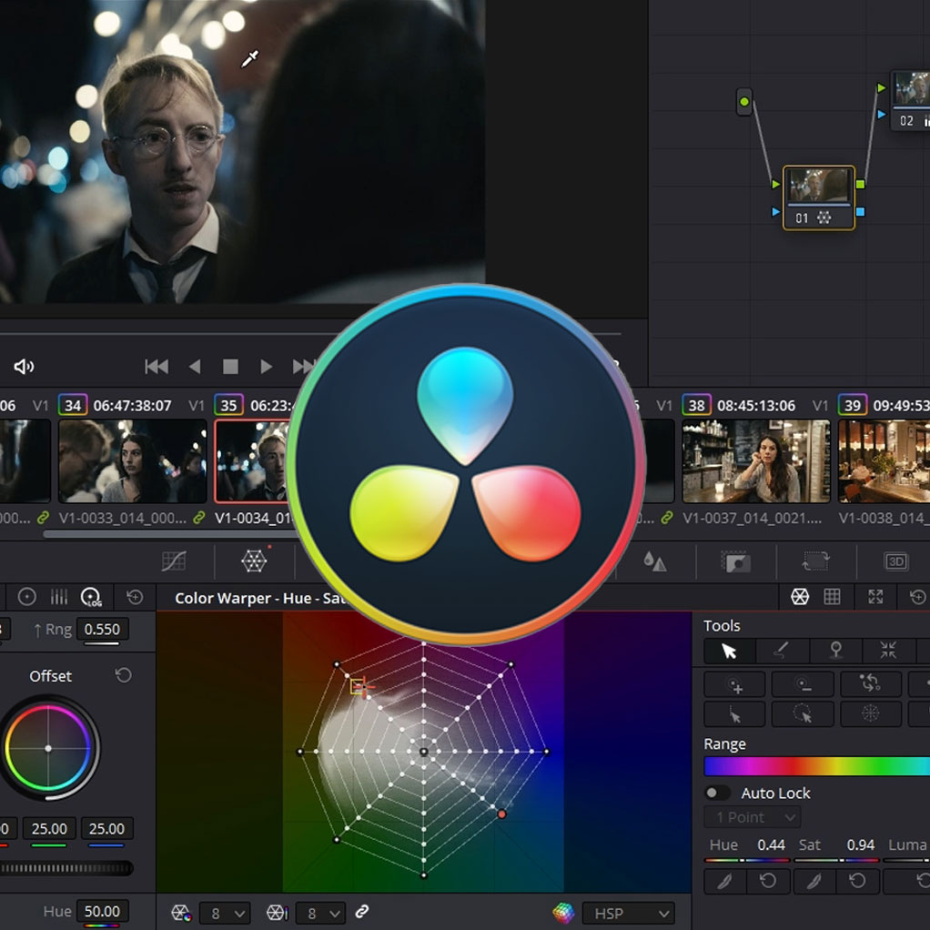Mute audio with the speaker icon

tap(24, 366)
